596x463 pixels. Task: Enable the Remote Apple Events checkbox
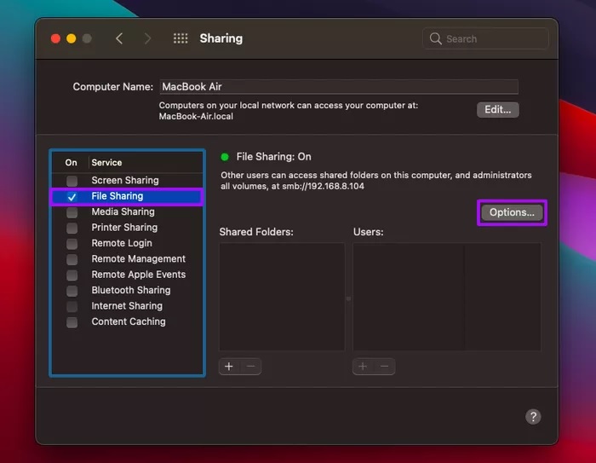72,275
